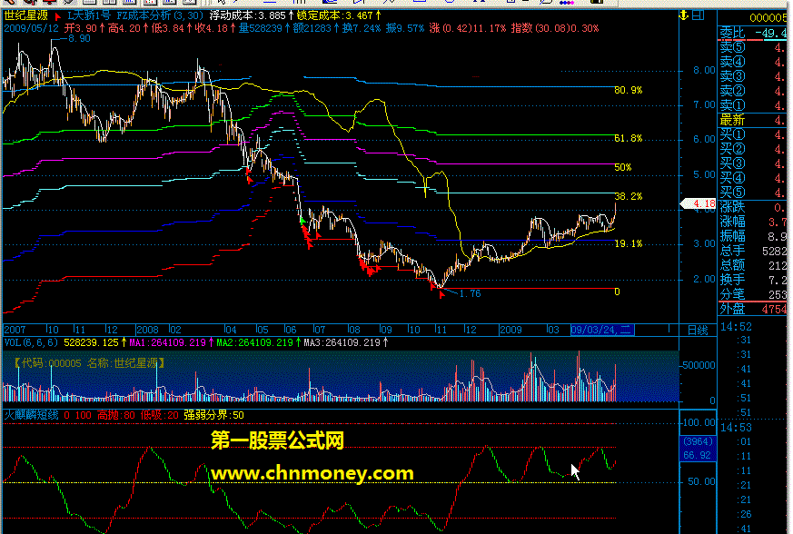Click the 总手 row
This screenshot has width=793, height=534.
tap(754, 251)
